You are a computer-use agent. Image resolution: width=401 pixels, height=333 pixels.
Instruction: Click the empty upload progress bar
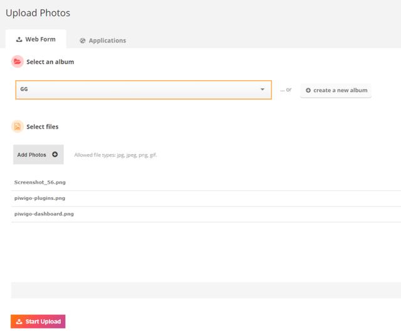coord(206,290)
